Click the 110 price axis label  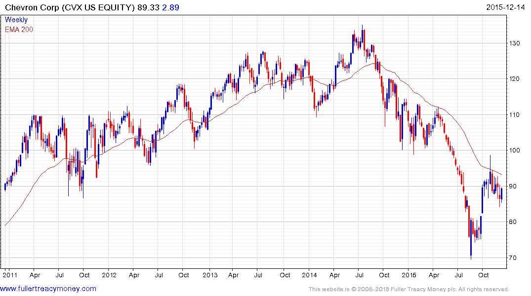[x=514, y=114]
